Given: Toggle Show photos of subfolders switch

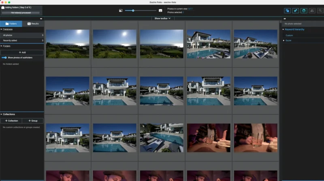Looking at the screenshot, I should (x=4, y=57).
